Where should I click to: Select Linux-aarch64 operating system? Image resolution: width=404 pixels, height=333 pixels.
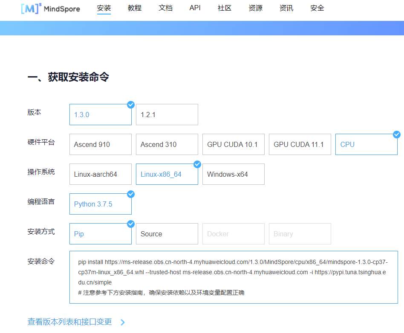click(101, 174)
